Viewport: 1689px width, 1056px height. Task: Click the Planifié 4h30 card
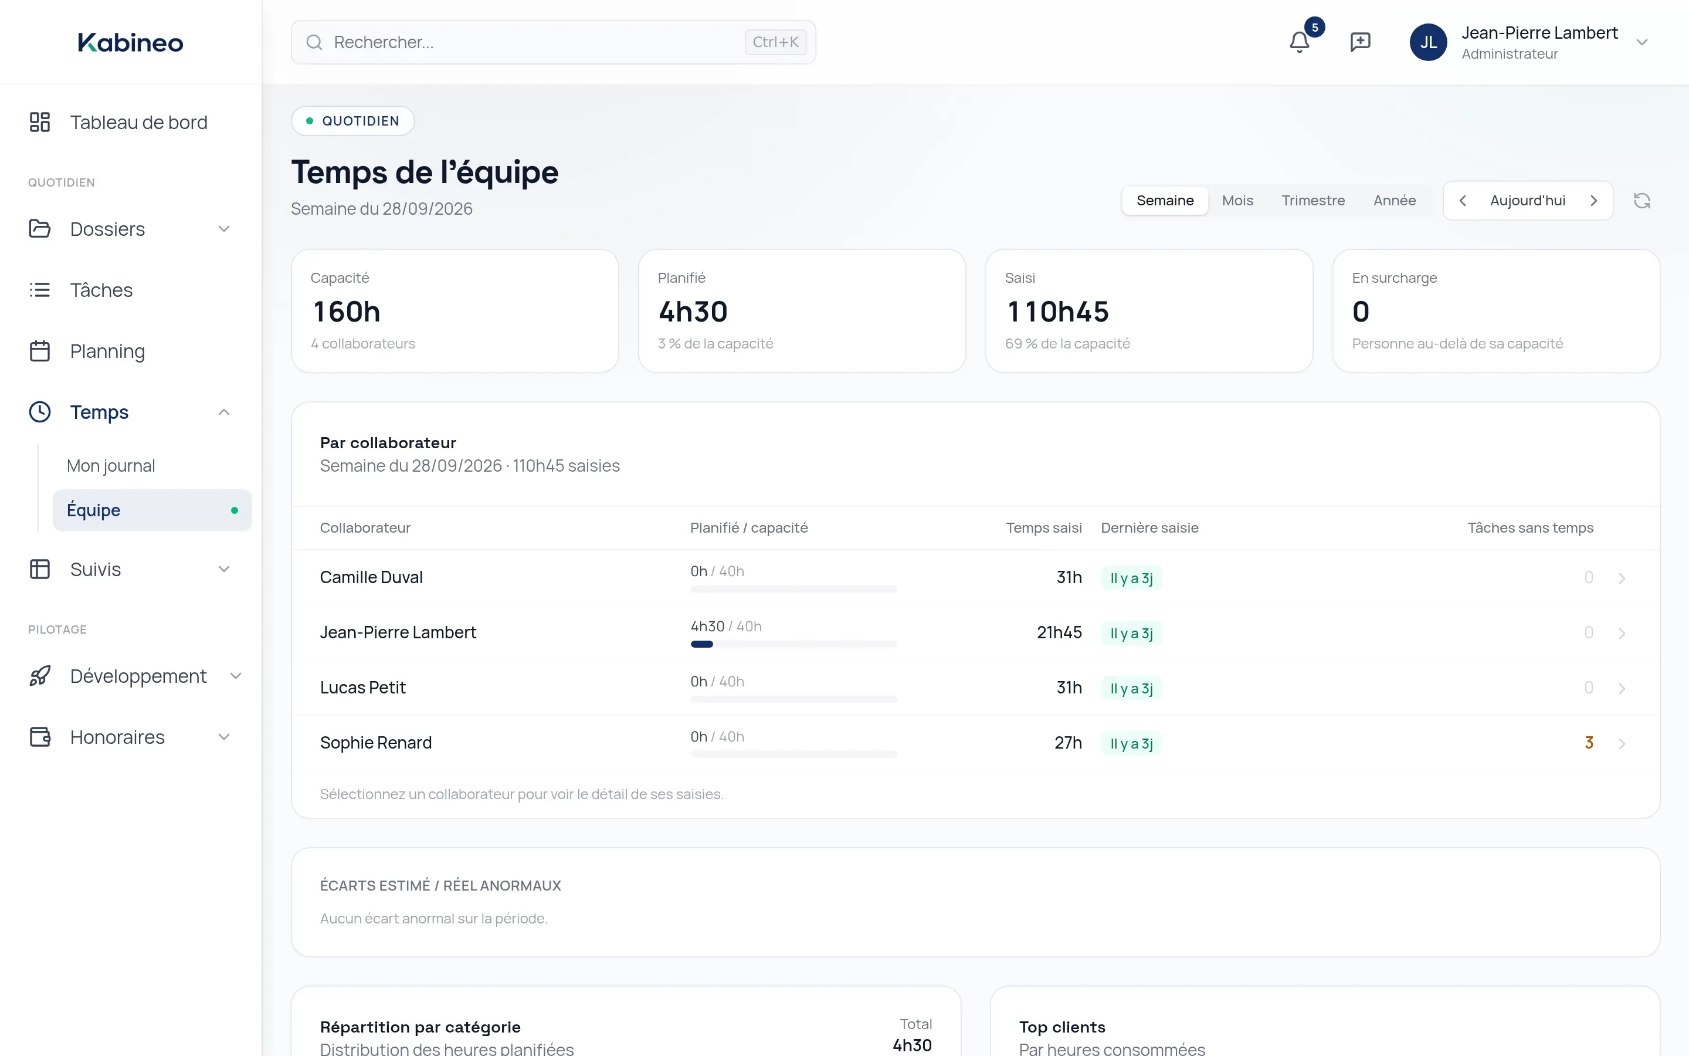(802, 311)
